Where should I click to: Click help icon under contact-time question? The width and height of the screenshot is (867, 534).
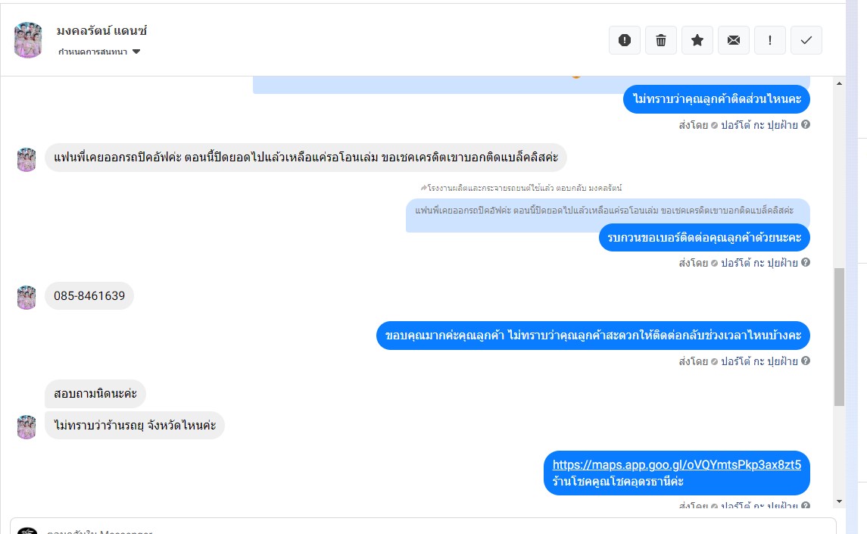(806, 361)
